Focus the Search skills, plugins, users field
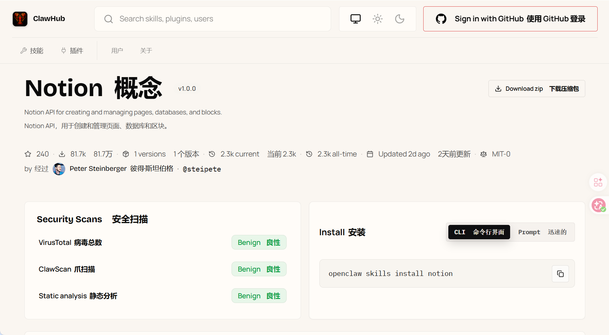 [212, 19]
